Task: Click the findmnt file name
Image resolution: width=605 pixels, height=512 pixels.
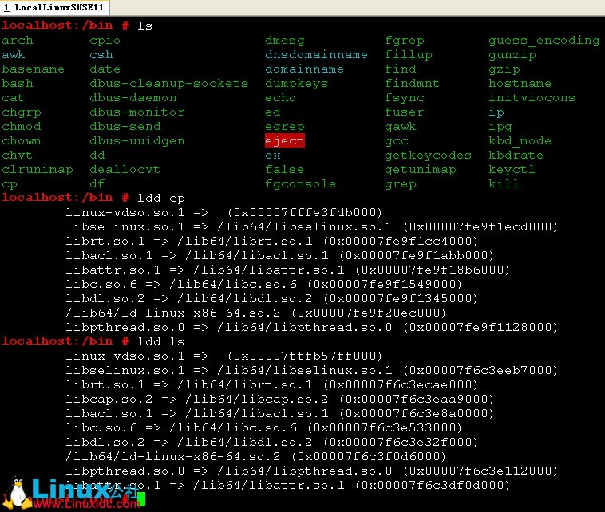Action: (412, 83)
